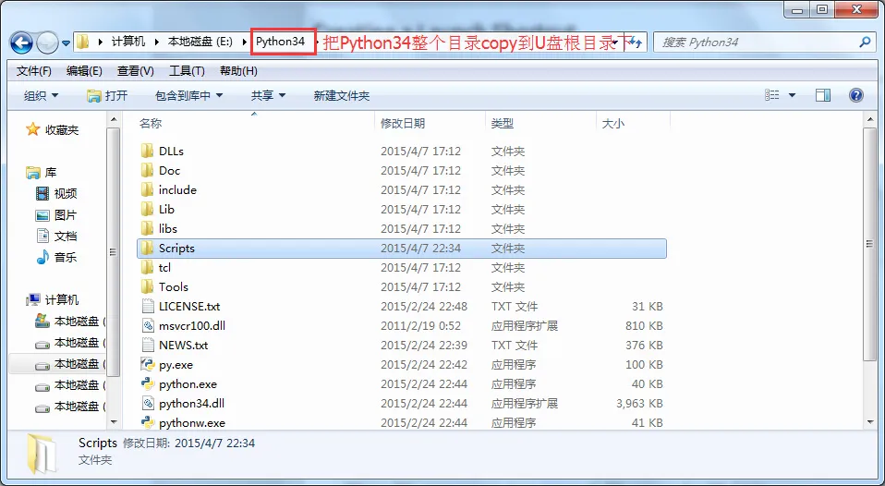
Task: Select the libs folder icon
Action: 147,228
